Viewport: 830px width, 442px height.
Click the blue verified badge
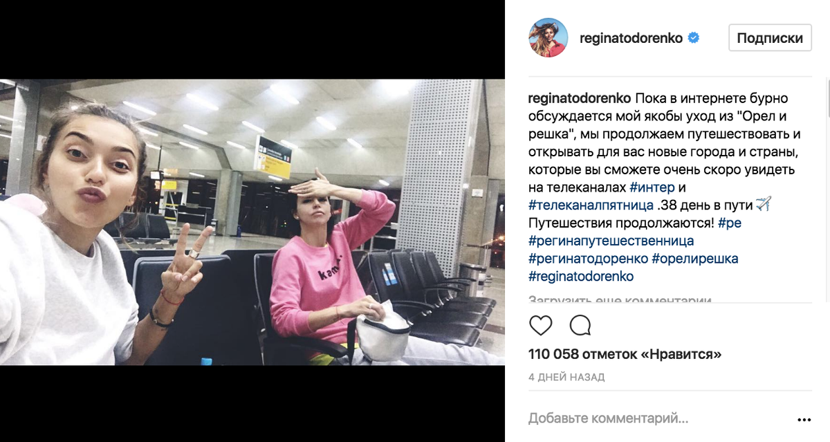694,39
